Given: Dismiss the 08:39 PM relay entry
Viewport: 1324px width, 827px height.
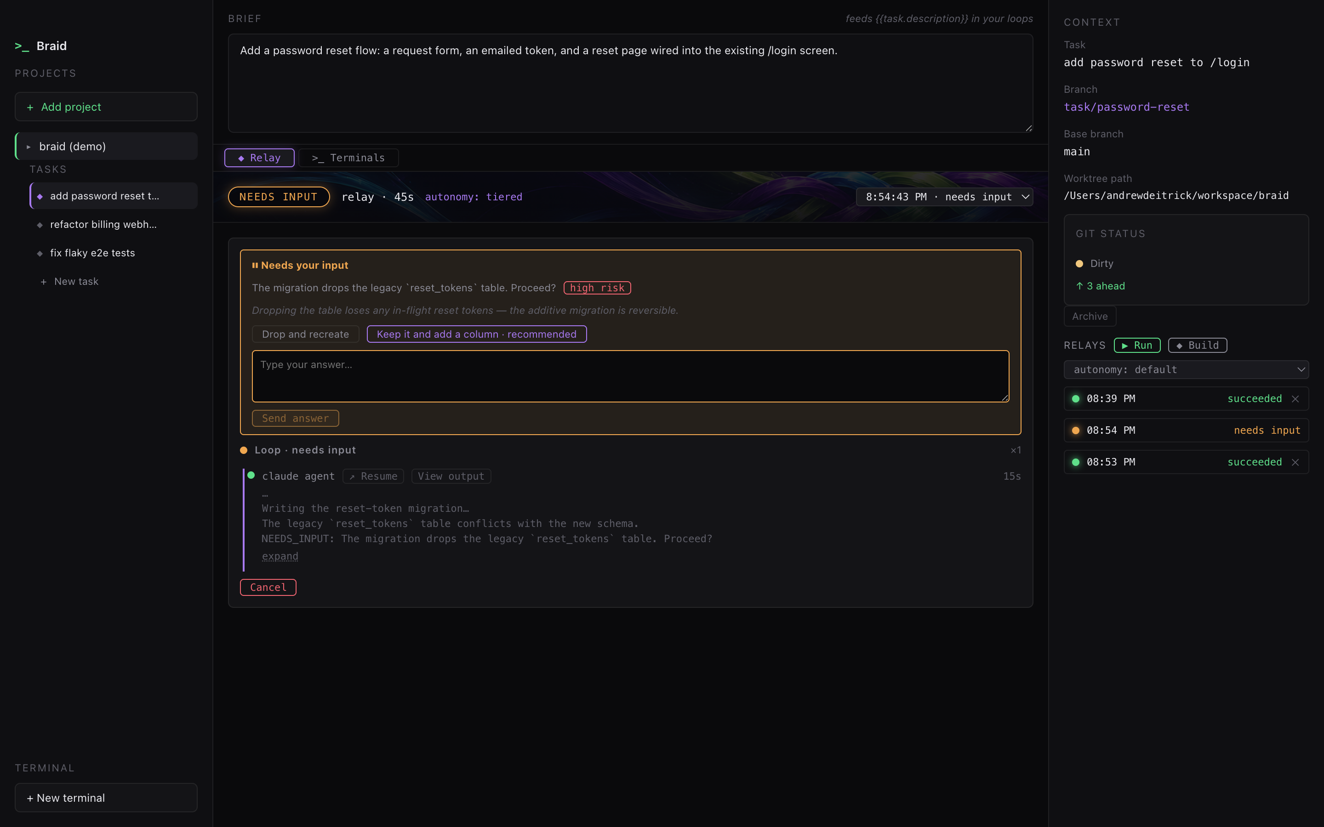Looking at the screenshot, I should tap(1295, 399).
